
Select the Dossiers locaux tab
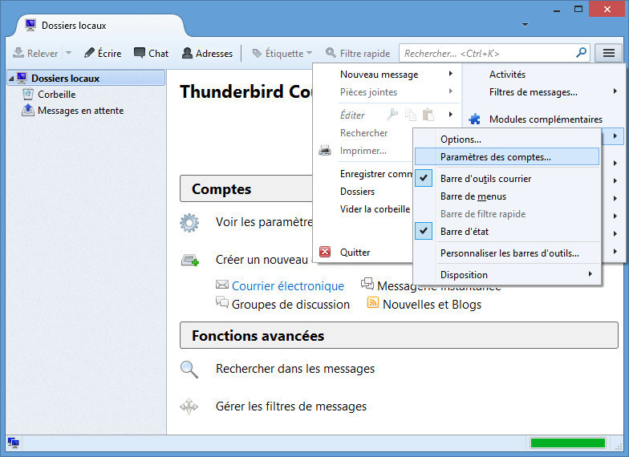[x=99, y=26]
